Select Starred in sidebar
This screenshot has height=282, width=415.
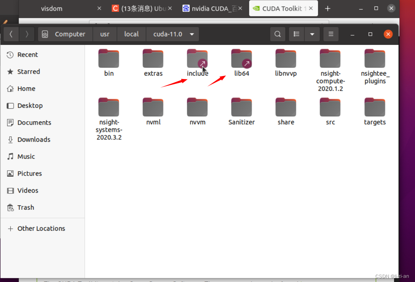(x=43, y=71)
